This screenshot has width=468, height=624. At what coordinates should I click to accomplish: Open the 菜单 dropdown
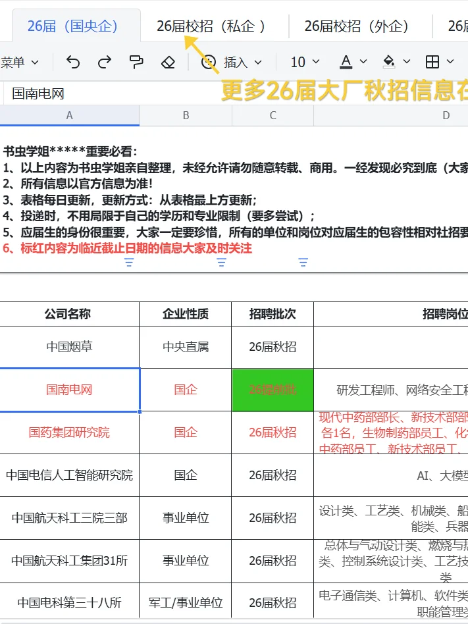(20, 63)
